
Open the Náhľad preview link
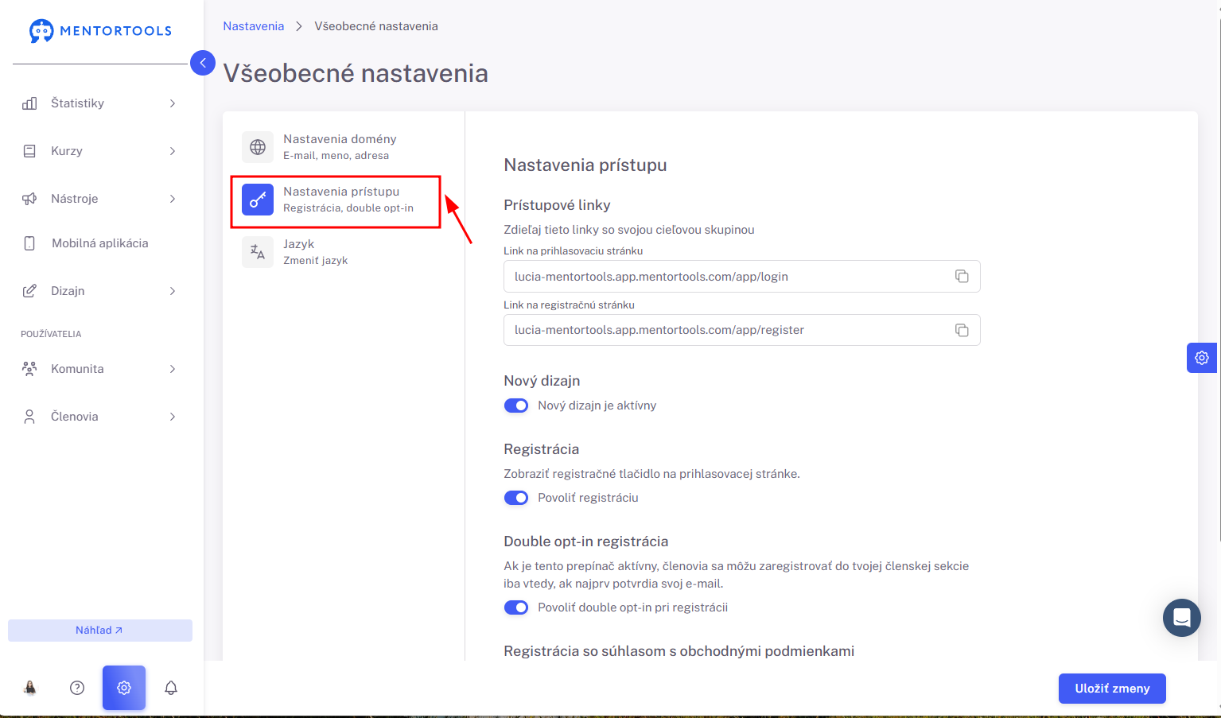(100, 631)
